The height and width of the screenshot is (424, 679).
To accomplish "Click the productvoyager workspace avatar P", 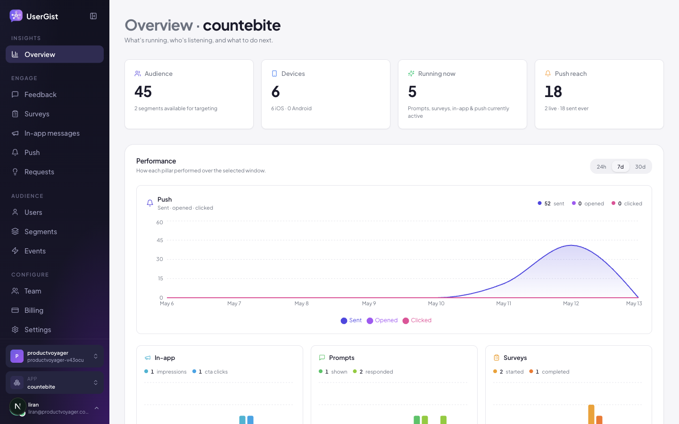I will [x=17, y=356].
